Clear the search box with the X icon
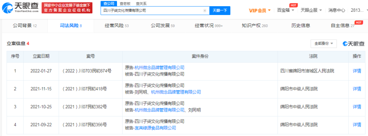The height and width of the screenshot is (136, 368). point(205,11)
